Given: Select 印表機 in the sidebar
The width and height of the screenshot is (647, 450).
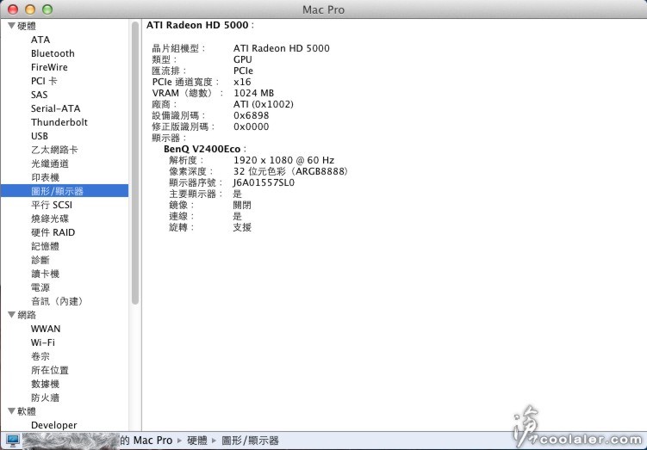Looking at the screenshot, I should (x=45, y=177).
